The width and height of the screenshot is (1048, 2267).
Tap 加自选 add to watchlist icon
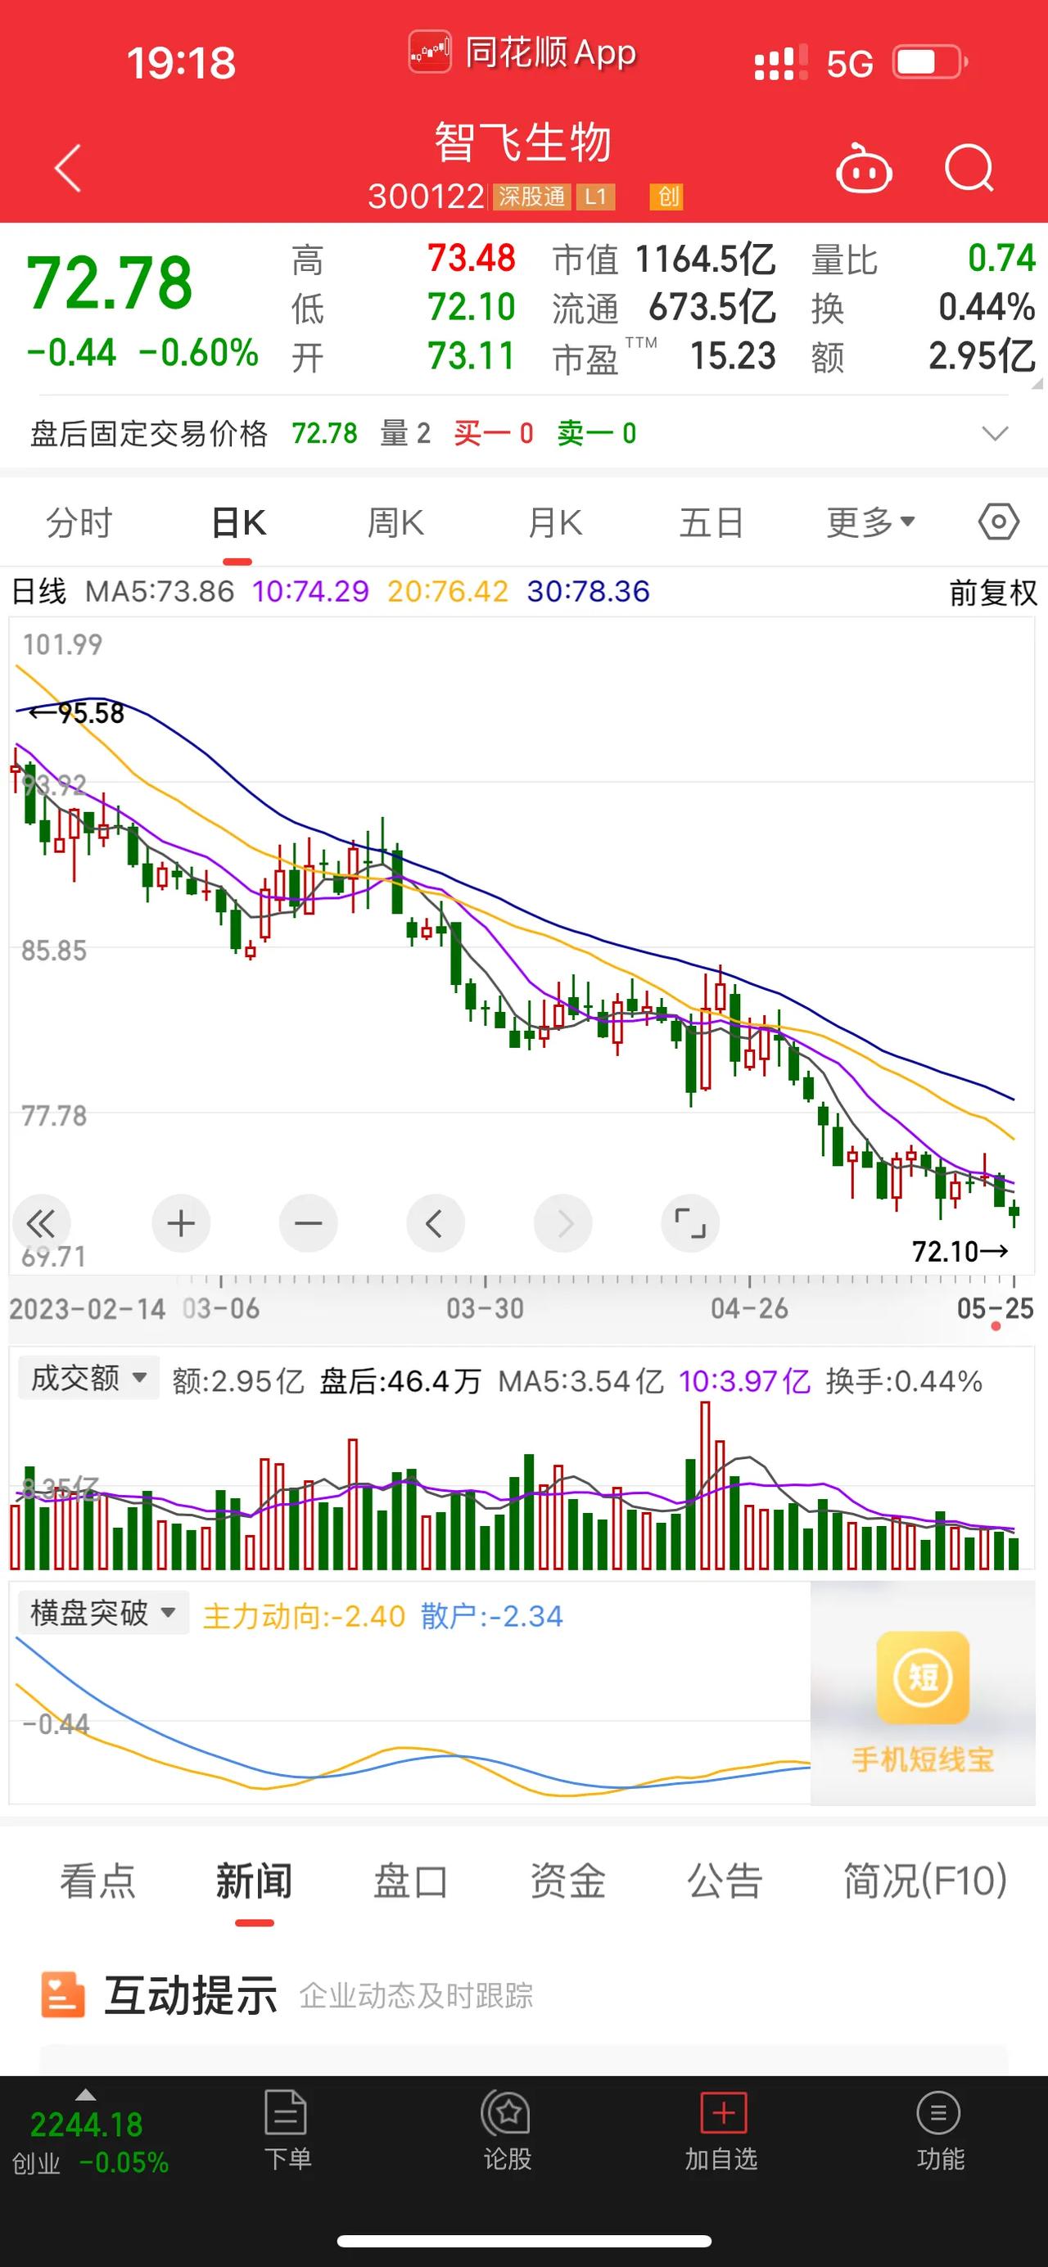[721, 2130]
